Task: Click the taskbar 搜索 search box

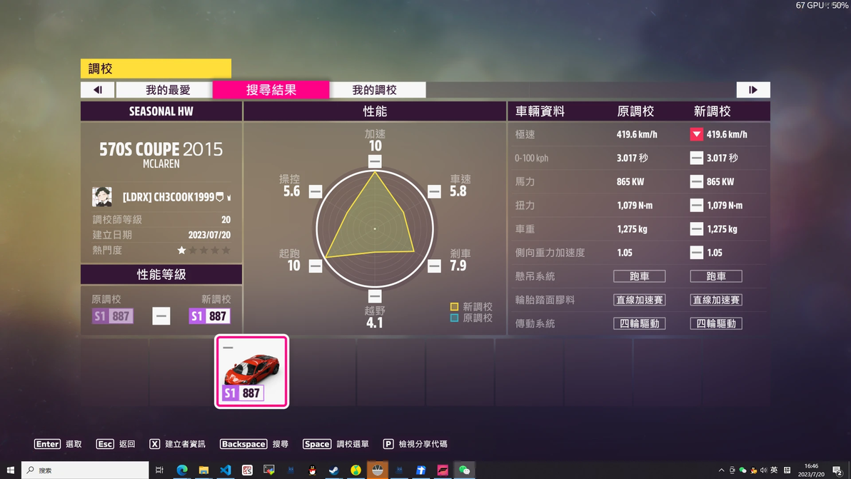Action: [85, 470]
